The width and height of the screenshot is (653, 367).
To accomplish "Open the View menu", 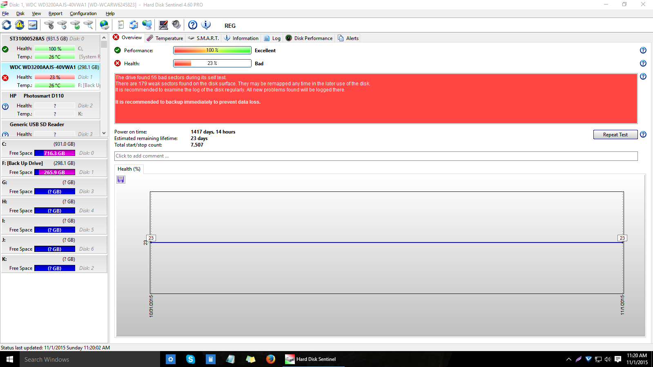I will (36, 13).
